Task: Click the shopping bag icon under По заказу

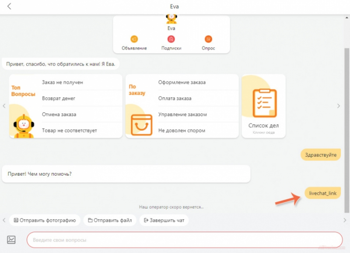Action: pos(141,125)
